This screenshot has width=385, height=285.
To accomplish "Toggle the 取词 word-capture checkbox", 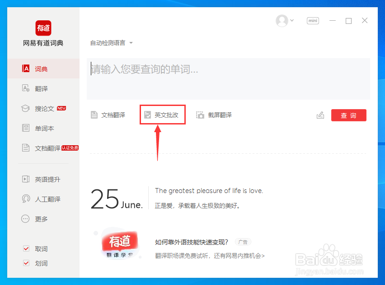I will 26,248.
